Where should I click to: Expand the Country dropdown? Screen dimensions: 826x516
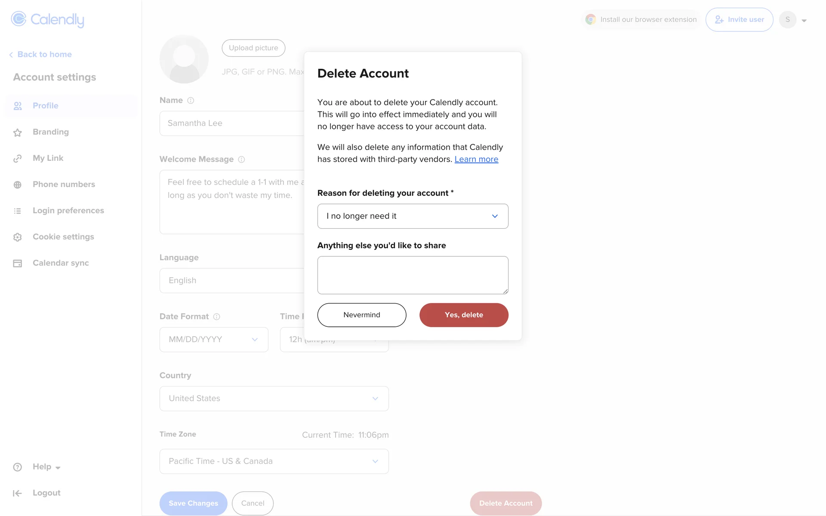point(274,399)
